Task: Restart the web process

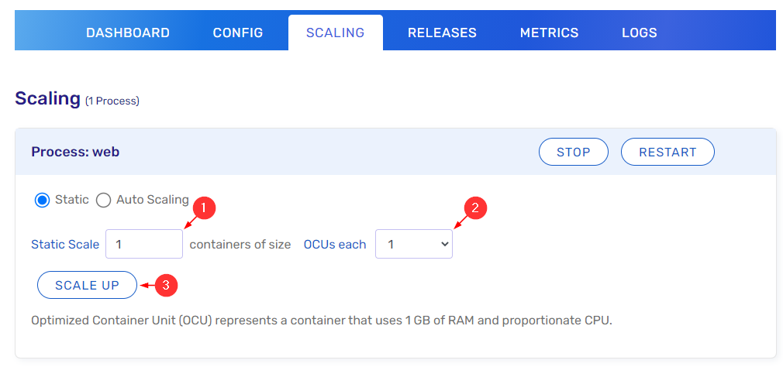Action: 667,153
